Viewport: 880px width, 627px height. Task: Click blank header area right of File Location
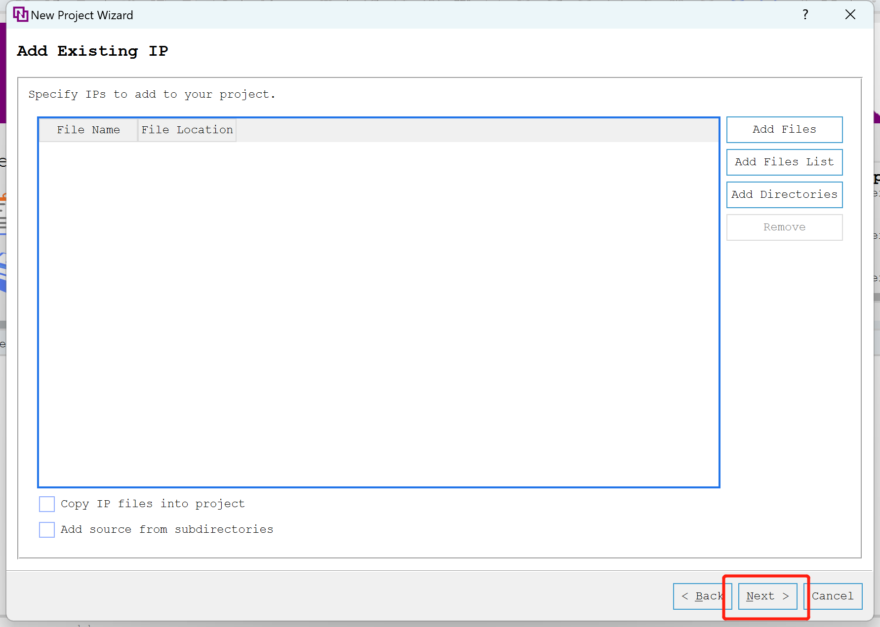coord(474,130)
